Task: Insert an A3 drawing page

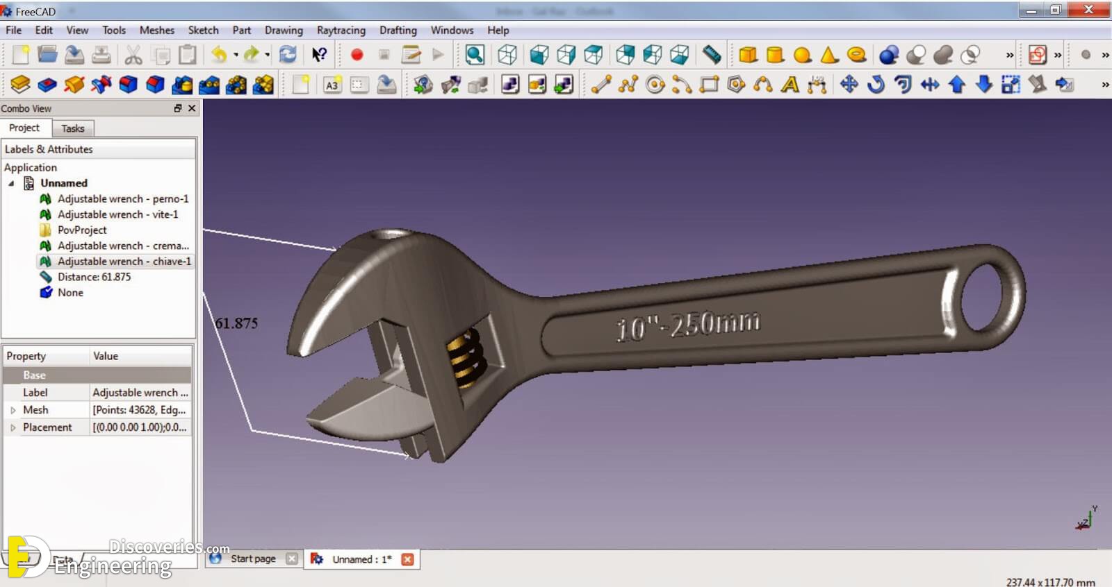Action: (x=332, y=84)
